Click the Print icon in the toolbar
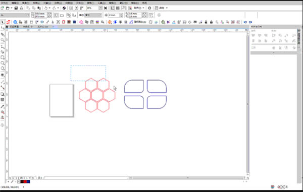 click(21, 8)
